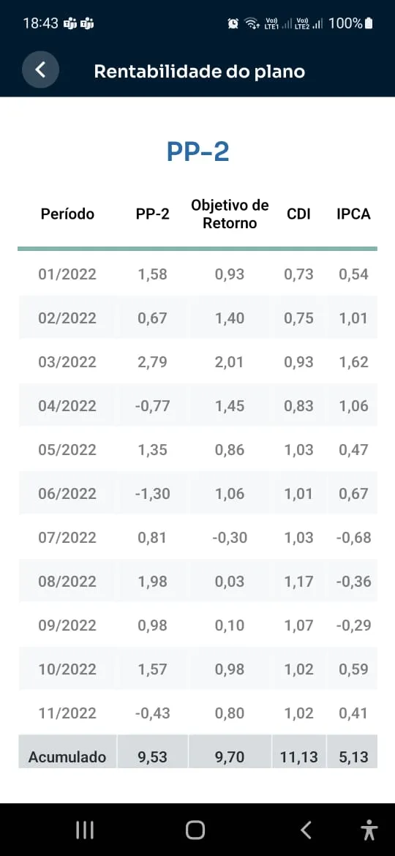Tap the Acumulado total row label
The height and width of the screenshot is (856, 395).
(x=67, y=757)
